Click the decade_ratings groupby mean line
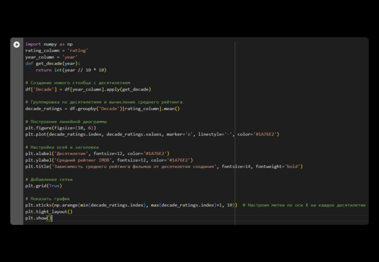This screenshot has height=262, width=379. pyautogui.click(x=102, y=109)
